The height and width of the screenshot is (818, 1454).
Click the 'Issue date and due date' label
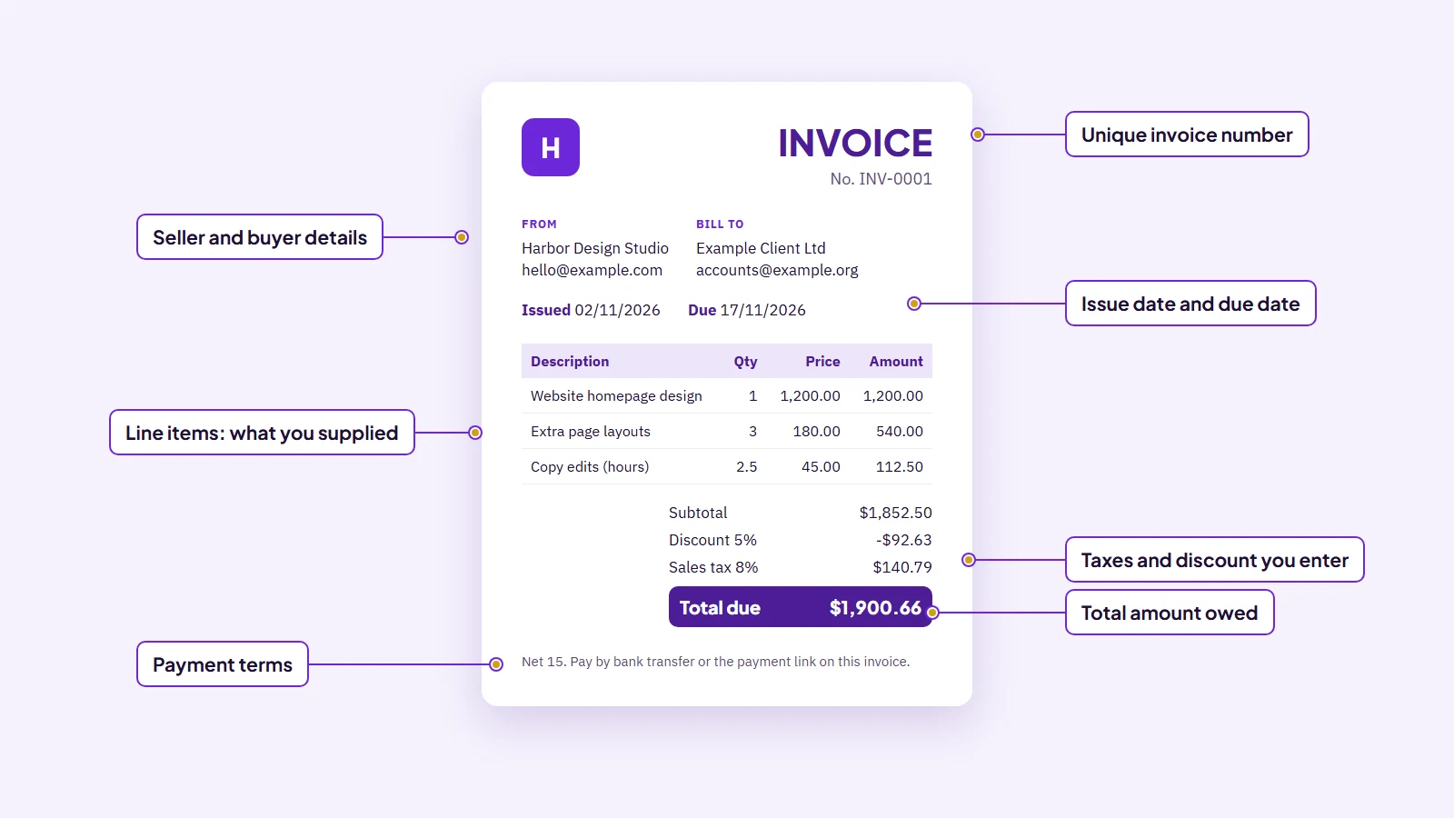pos(1190,304)
